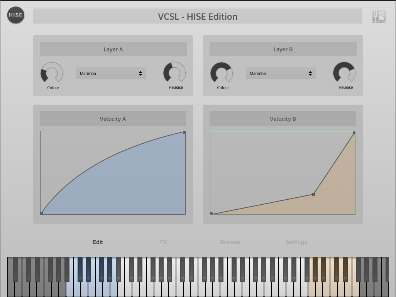
Task: Click the Release label under Layer A
Action: pyautogui.click(x=176, y=87)
